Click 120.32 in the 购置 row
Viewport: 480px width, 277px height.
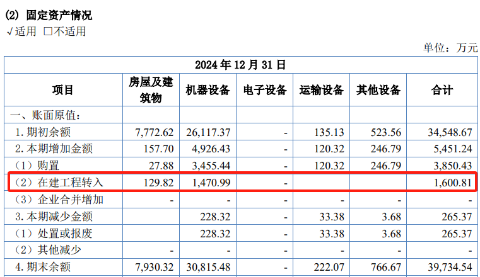329,166
